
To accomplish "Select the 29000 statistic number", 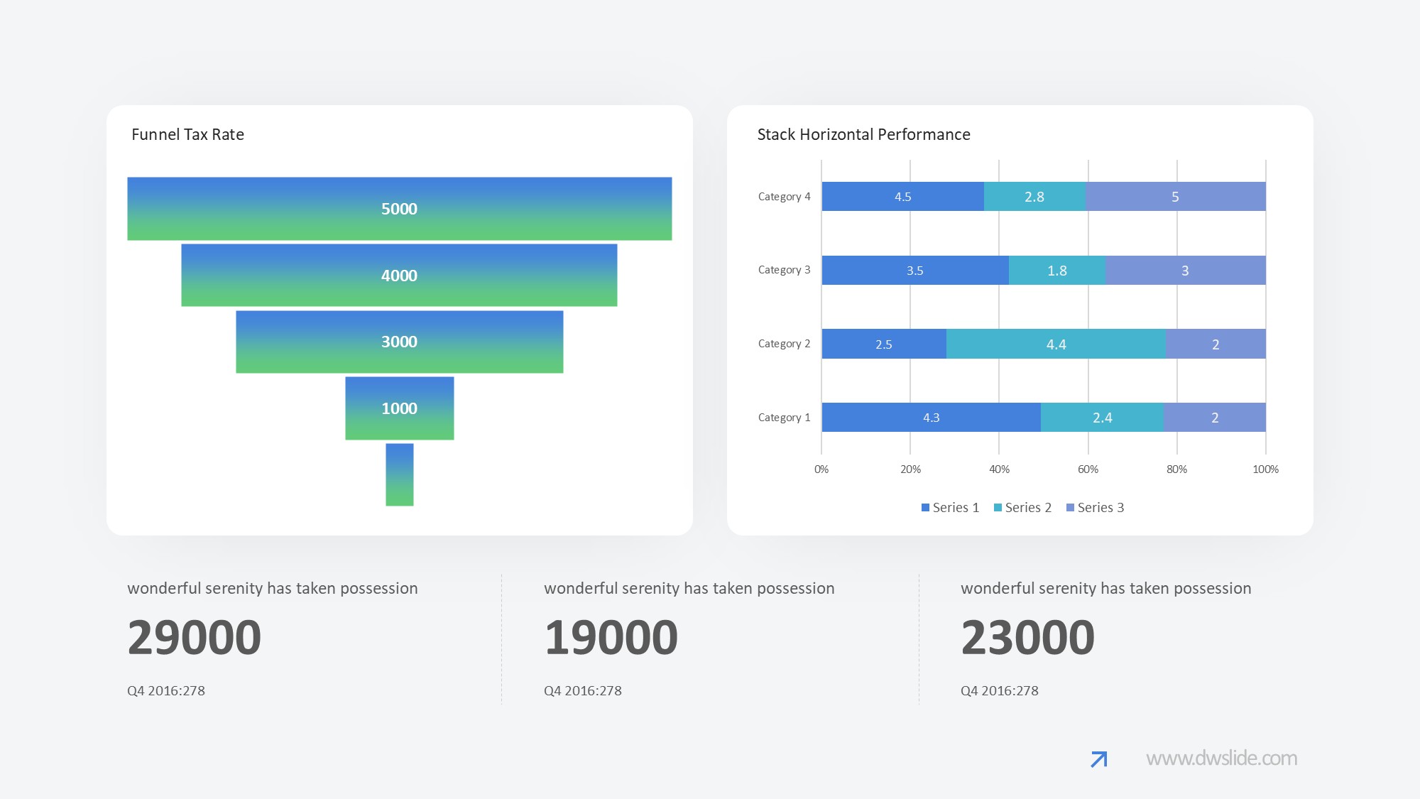I will point(195,637).
